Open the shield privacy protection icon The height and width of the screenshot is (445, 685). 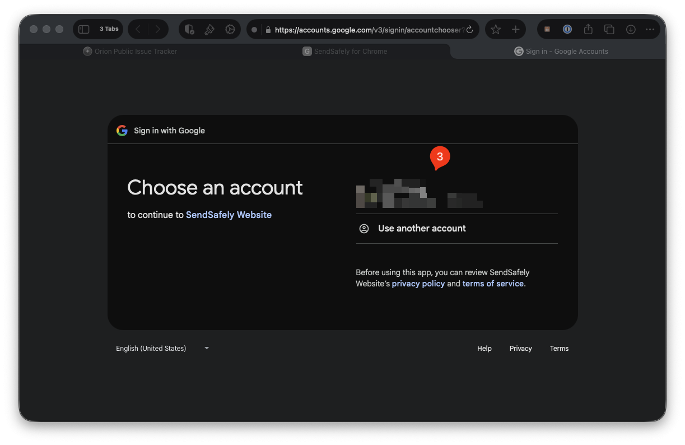189,30
